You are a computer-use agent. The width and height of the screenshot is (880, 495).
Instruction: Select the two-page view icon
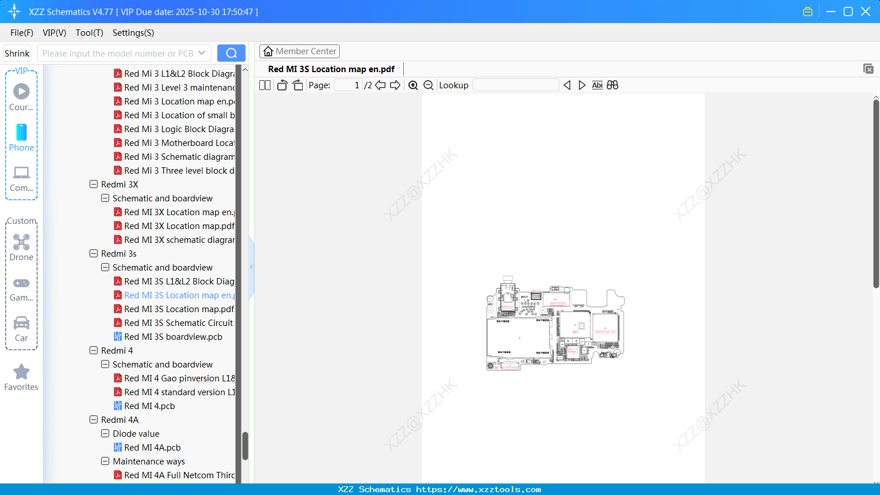tap(264, 85)
